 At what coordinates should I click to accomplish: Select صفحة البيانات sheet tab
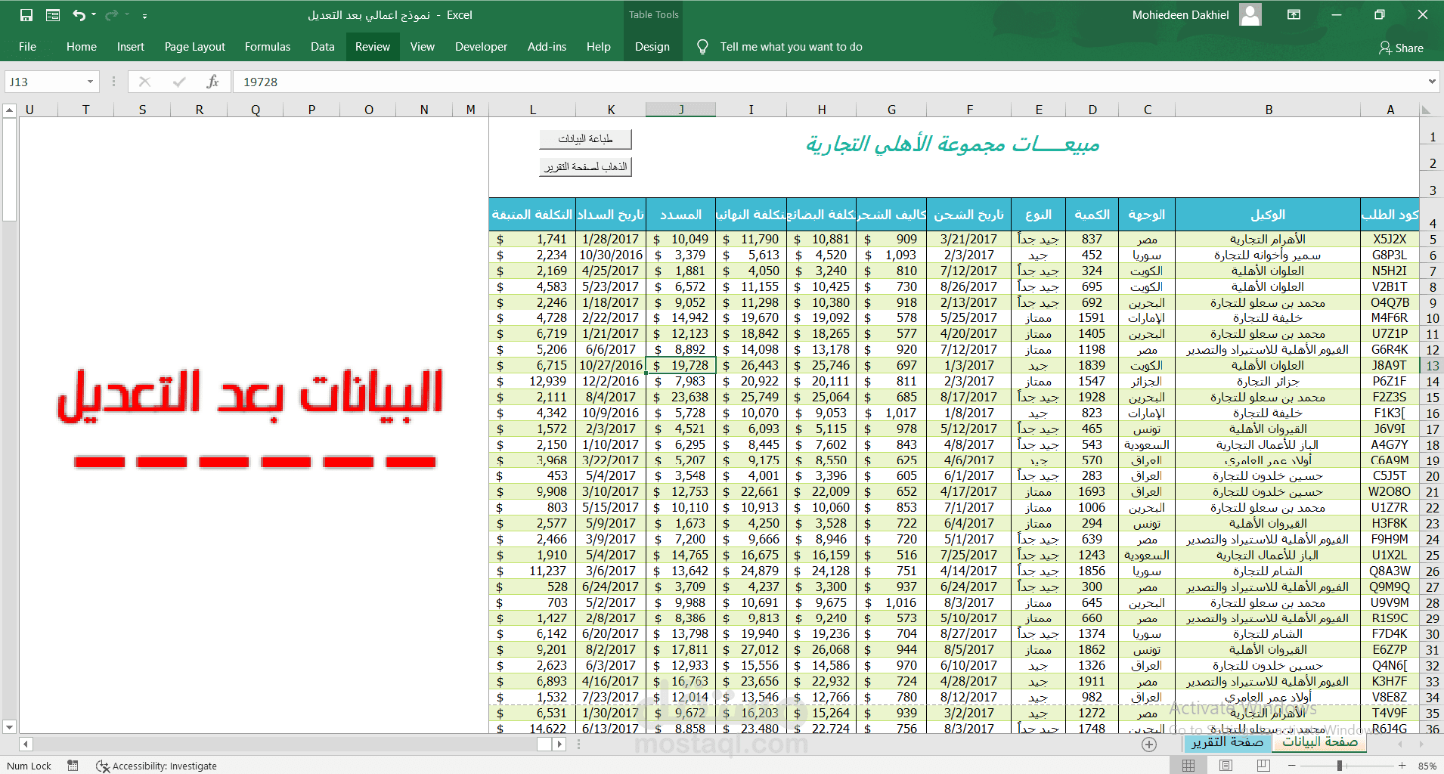click(1320, 742)
